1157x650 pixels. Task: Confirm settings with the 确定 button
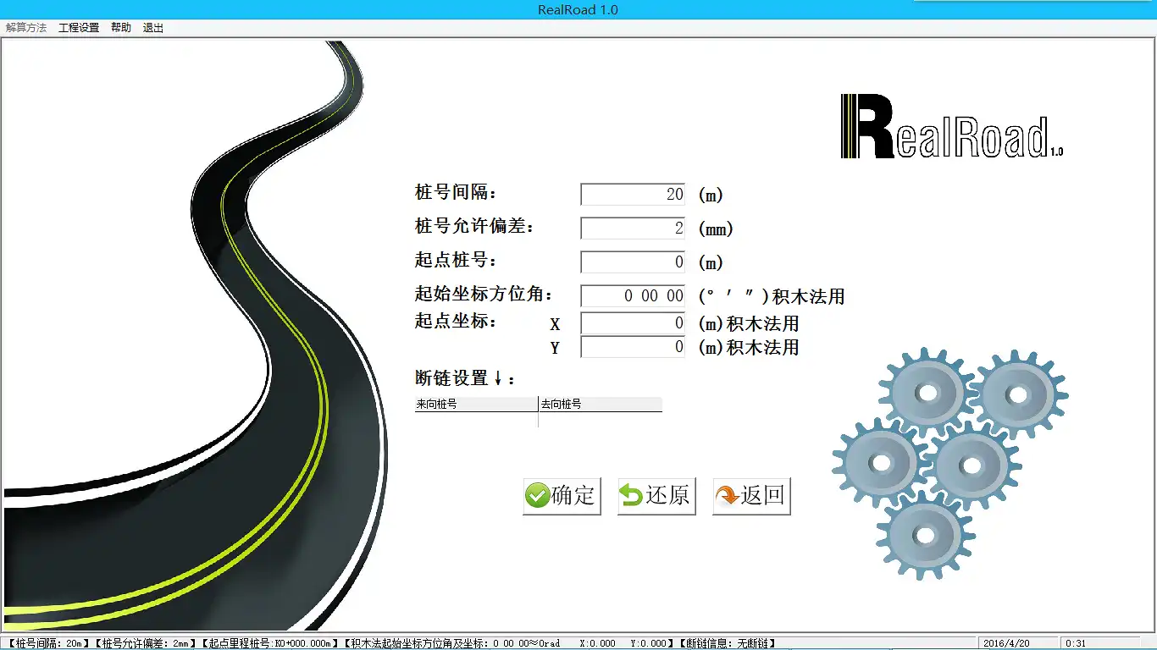[x=562, y=495]
